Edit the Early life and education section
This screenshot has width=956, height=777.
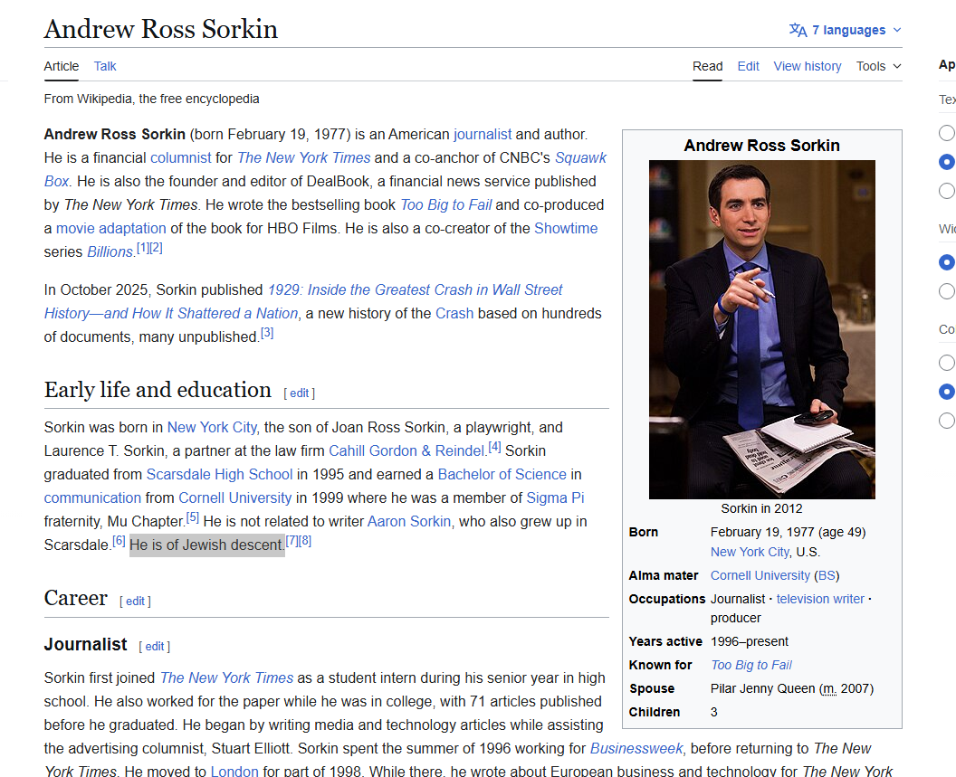299,393
